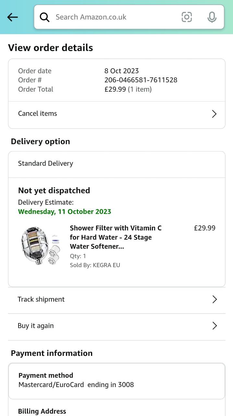
Task: Tap the Standard Delivery option row
Action: tap(45, 163)
